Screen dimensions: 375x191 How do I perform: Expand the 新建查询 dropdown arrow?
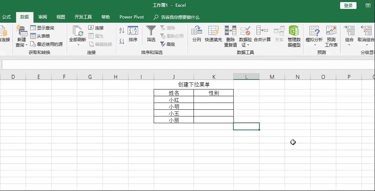coord(26,45)
